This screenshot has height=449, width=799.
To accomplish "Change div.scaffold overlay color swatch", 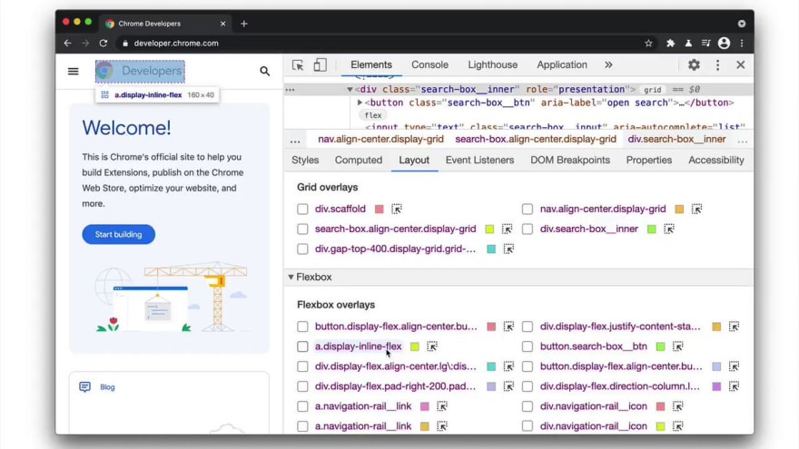I will pyautogui.click(x=380, y=209).
